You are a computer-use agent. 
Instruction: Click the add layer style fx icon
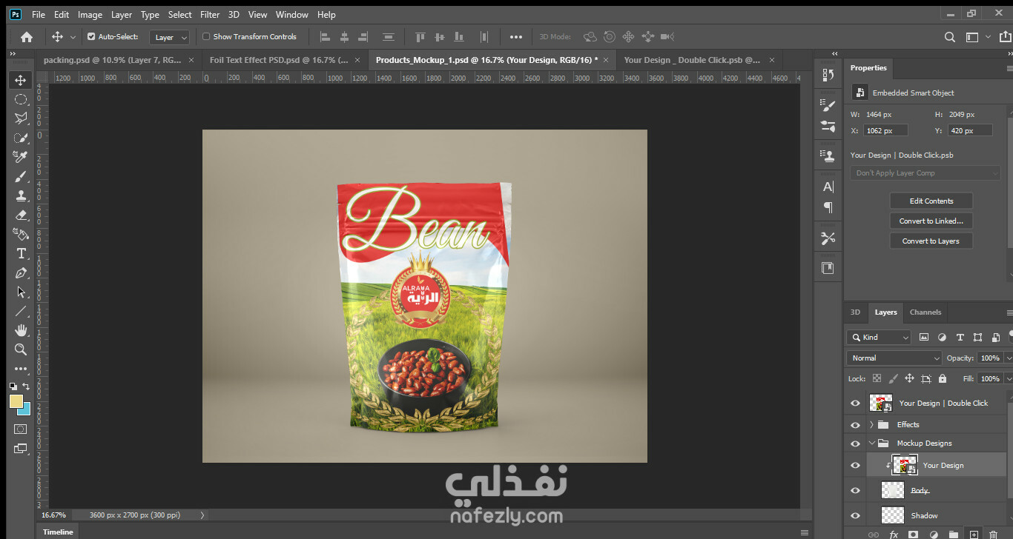click(894, 534)
